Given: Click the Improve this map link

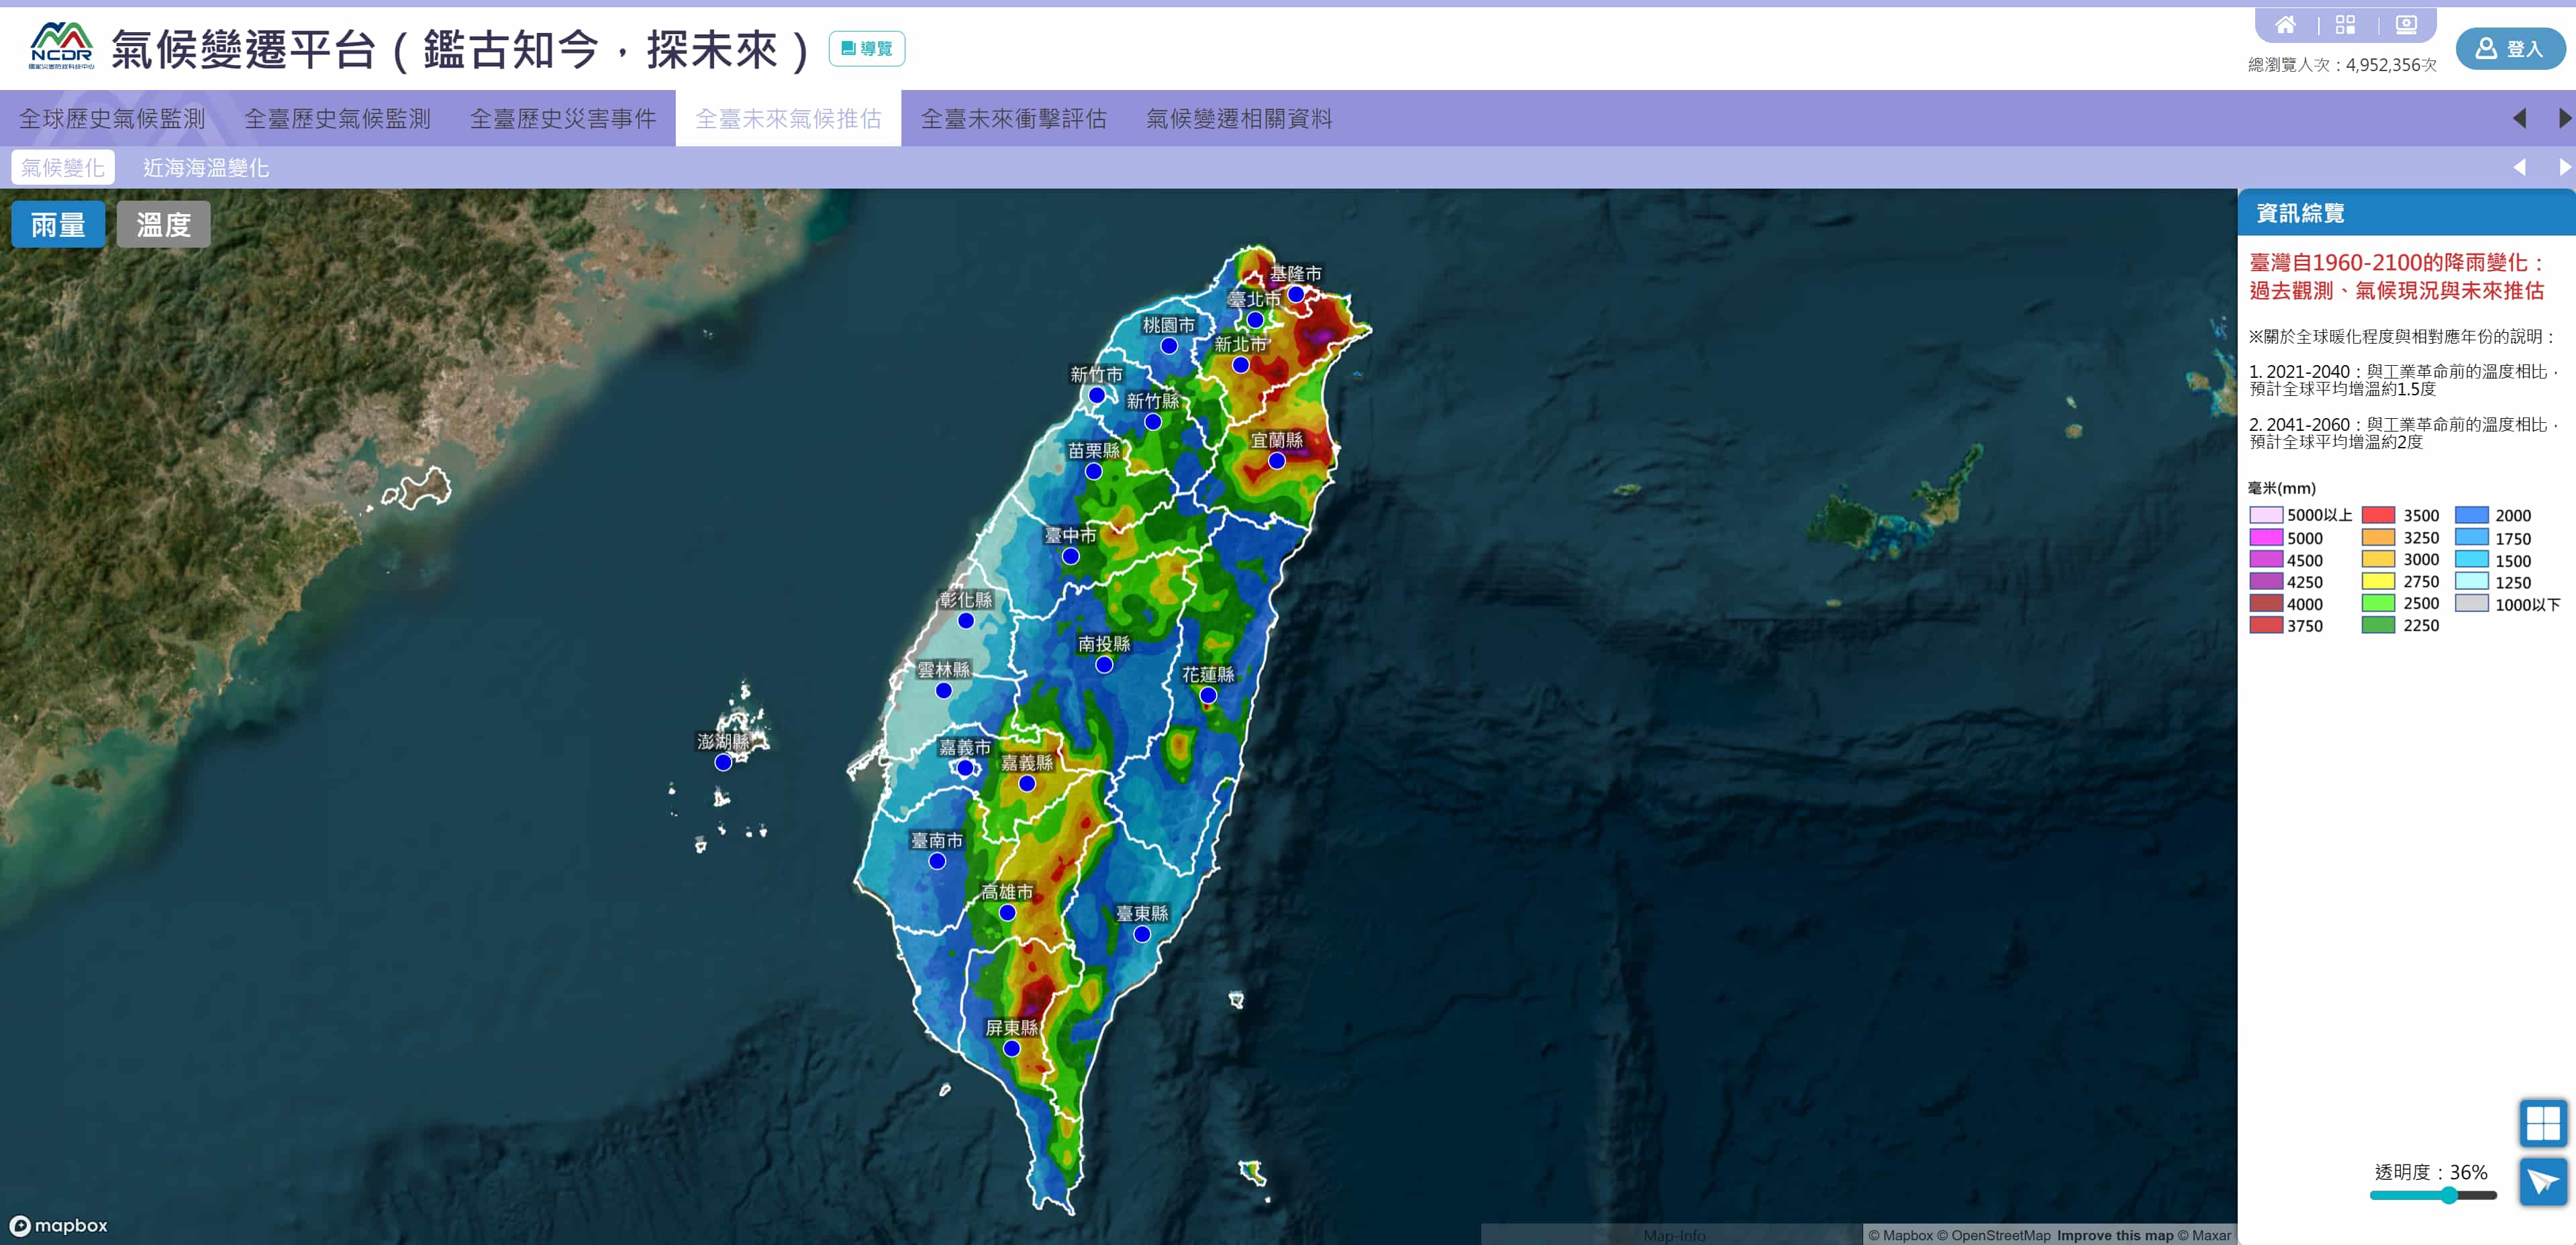Looking at the screenshot, I should (x=2114, y=1235).
